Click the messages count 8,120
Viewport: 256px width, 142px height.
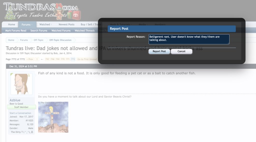pyautogui.click(x=30, y=125)
